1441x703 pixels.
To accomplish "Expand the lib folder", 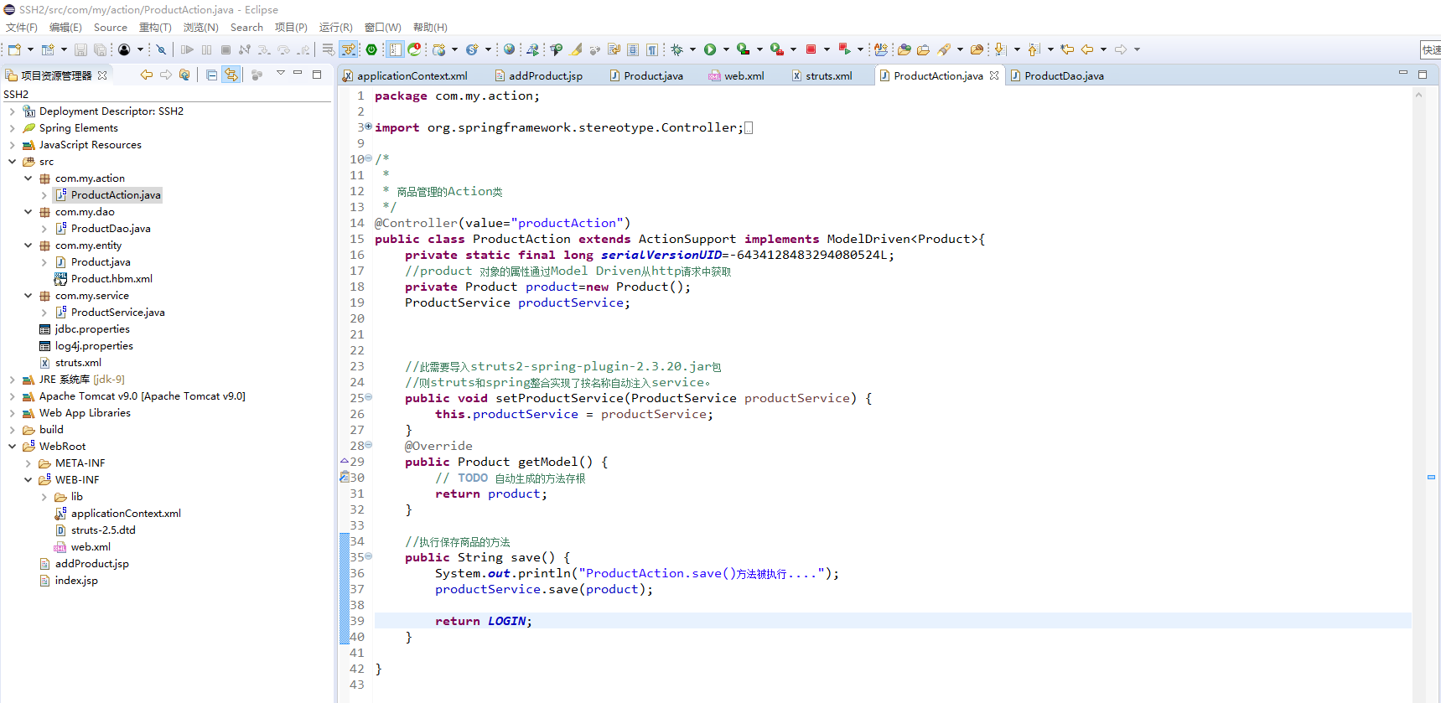I will click(44, 497).
